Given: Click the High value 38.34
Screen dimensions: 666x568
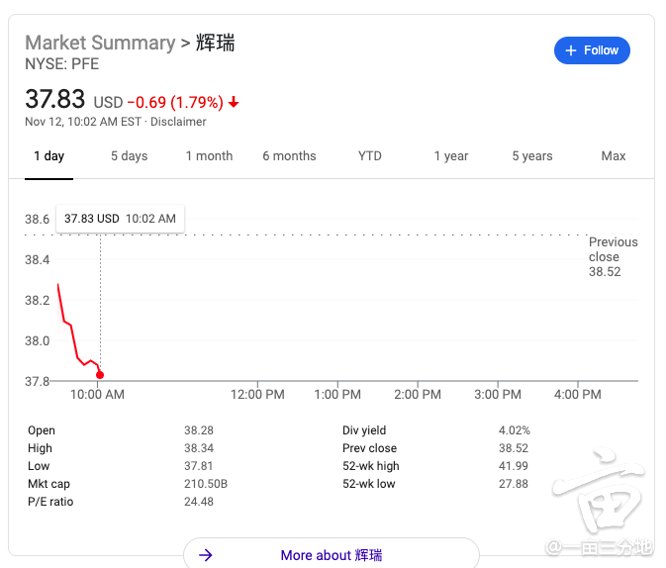Looking at the screenshot, I should (x=199, y=448).
